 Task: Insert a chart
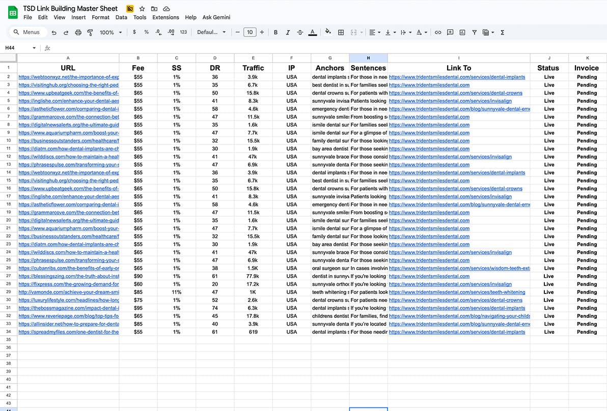(x=462, y=33)
